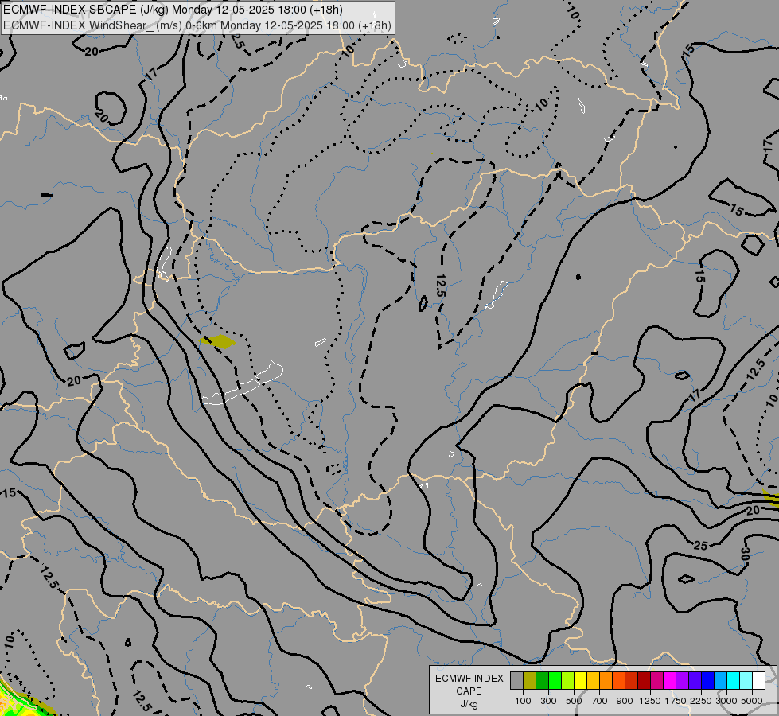Viewport: 779px width, 716px height.
Task: Click the long white lake outline on map
Action: point(243,383)
